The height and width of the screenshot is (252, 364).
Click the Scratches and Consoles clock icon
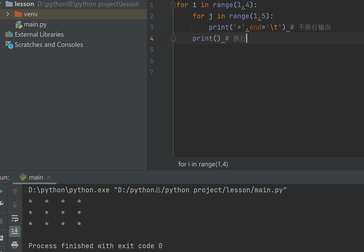coord(9,45)
